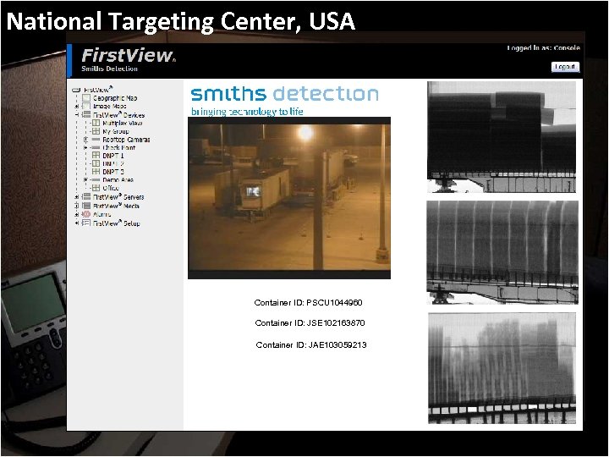Screen dimensions: 609x457
Task: Click the My Group grid icon
Action: click(x=96, y=131)
